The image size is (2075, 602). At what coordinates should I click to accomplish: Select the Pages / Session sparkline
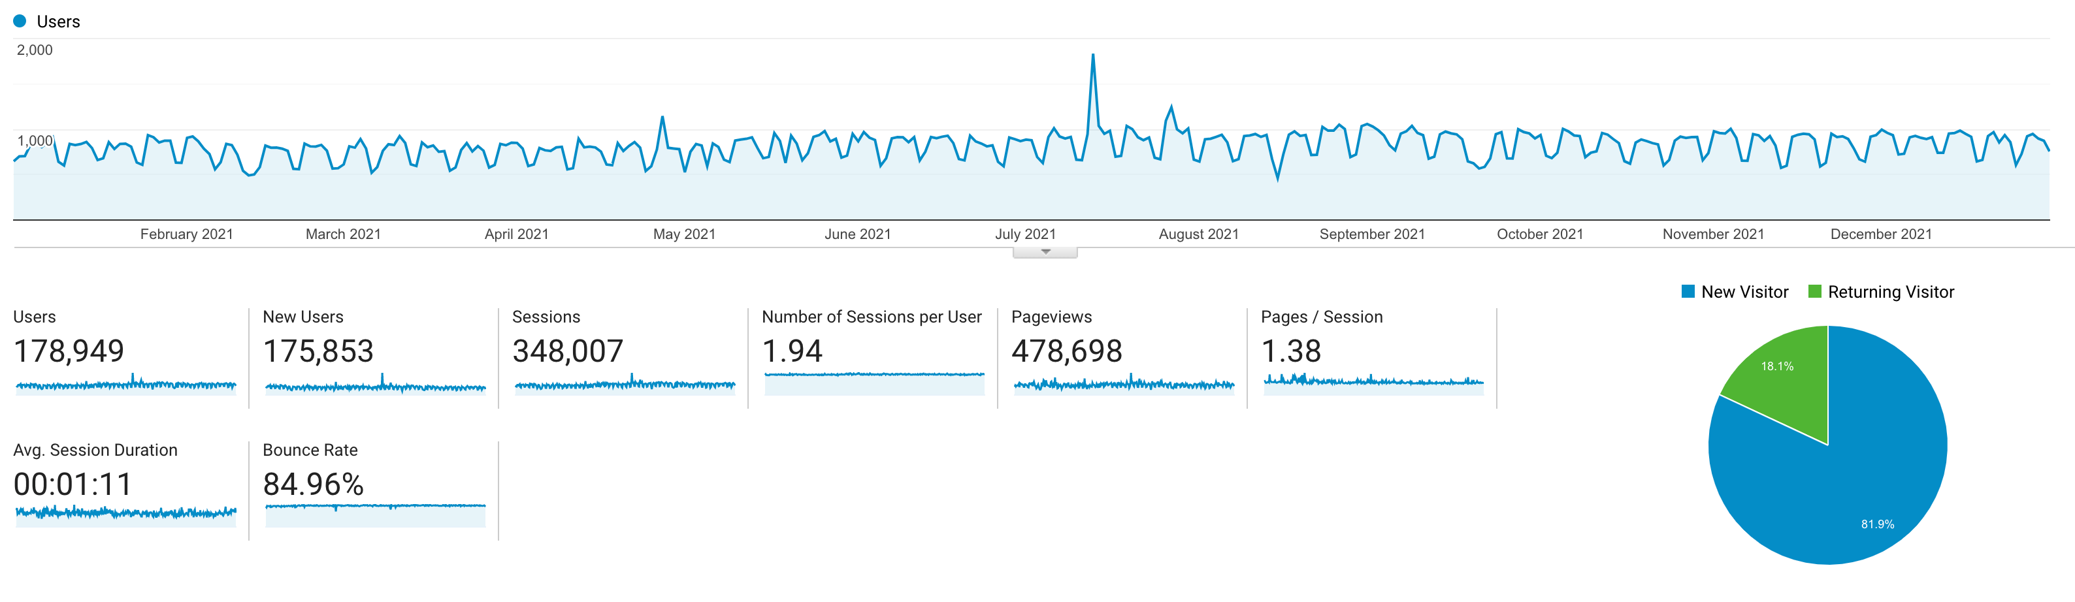click(x=1373, y=382)
